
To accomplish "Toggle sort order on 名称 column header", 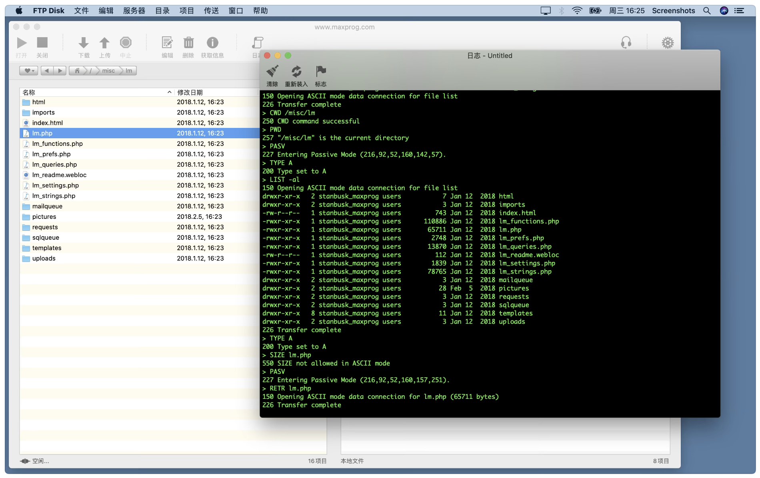I will (96, 92).
